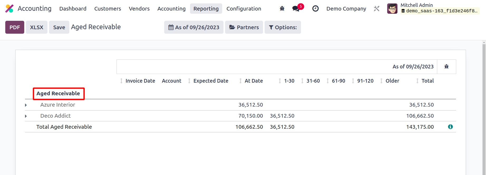Open the Configuration menu
The width and height of the screenshot is (486, 175).
coord(244,9)
